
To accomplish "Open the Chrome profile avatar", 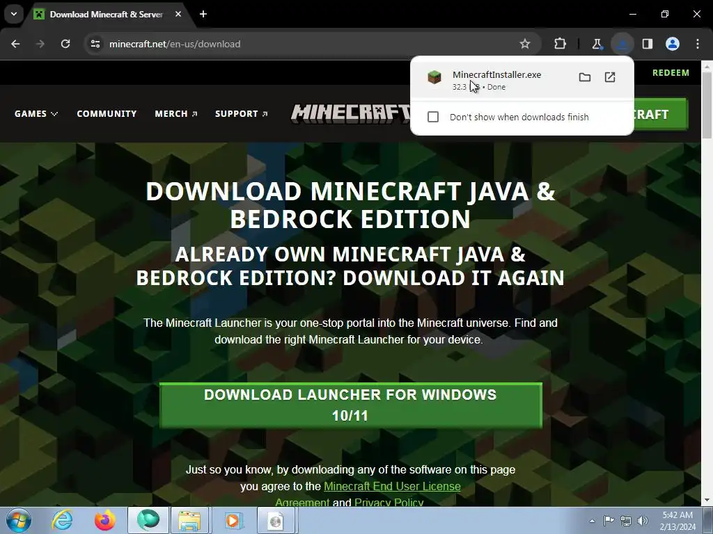I will [x=673, y=44].
